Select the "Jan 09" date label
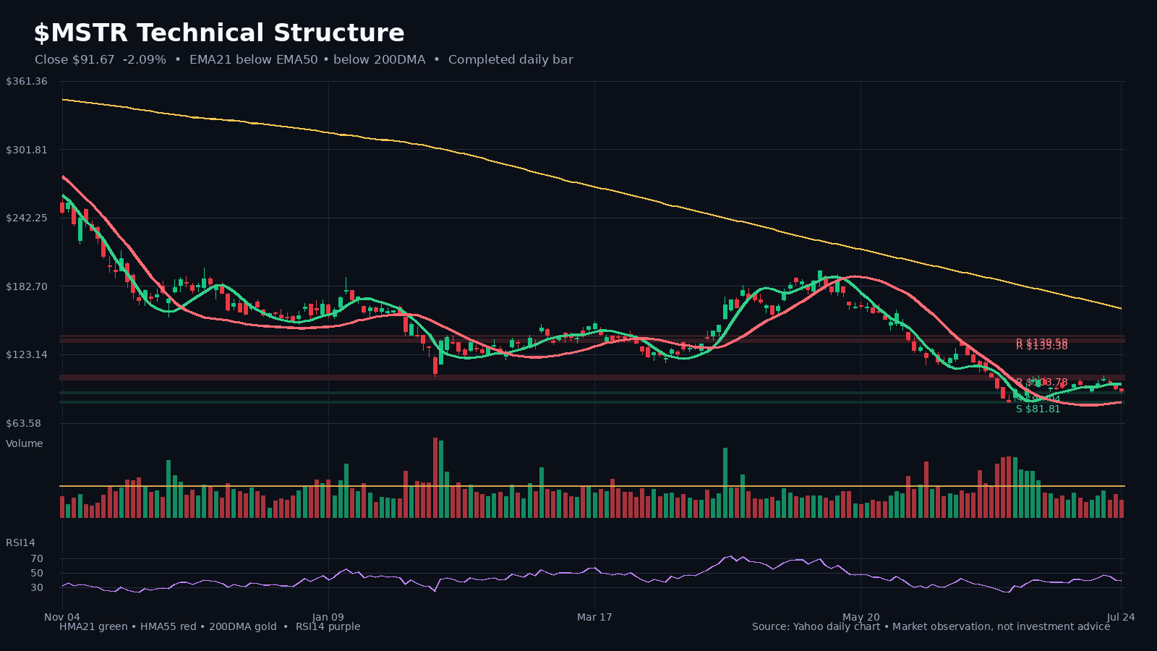This screenshot has height=651, width=1157. tap(328, 617)
